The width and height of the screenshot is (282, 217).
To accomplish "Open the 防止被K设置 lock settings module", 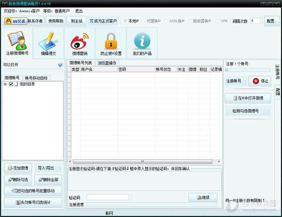I will point(111,43).
